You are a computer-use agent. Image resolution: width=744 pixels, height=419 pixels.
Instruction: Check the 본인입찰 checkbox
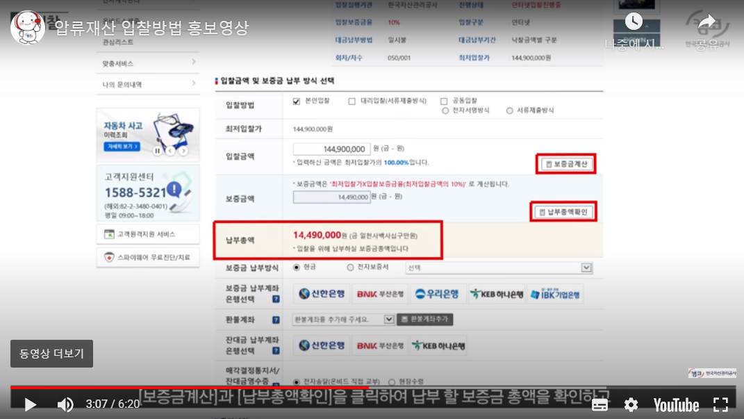(297, 101)
